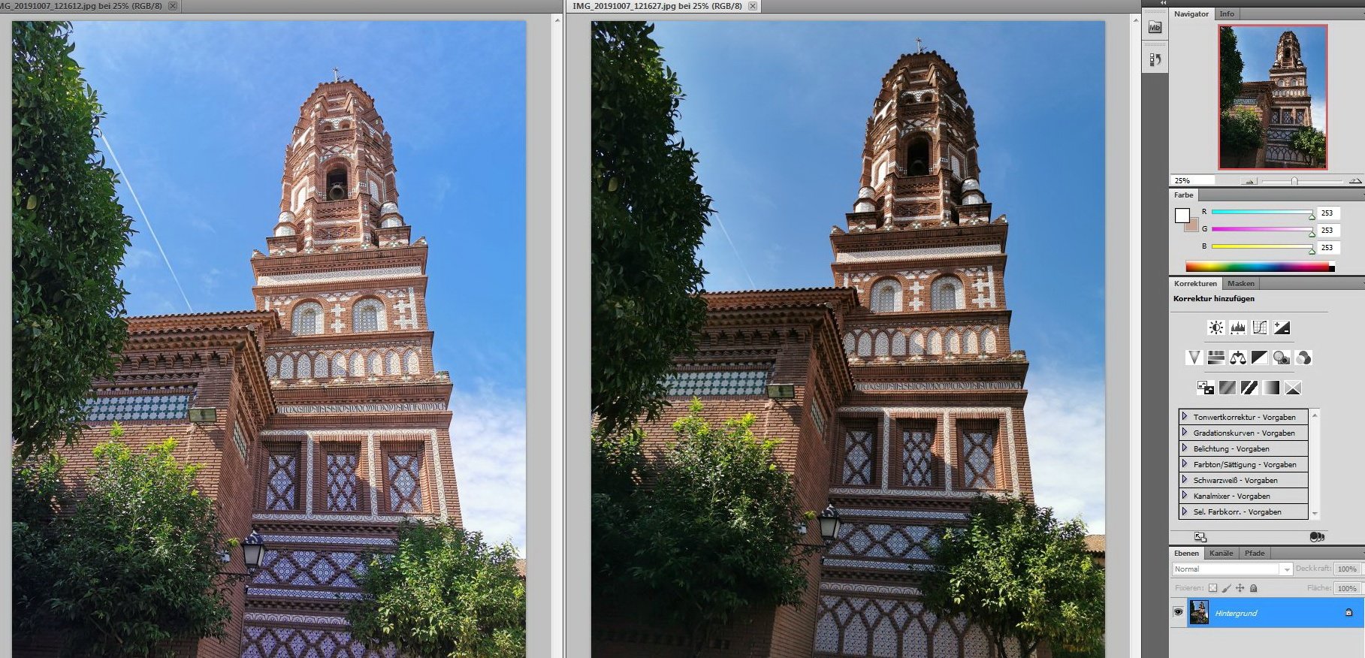Screen dimensions: 1365x658
Task: Switch to the Pfade tab
Action: [1255, 553]
